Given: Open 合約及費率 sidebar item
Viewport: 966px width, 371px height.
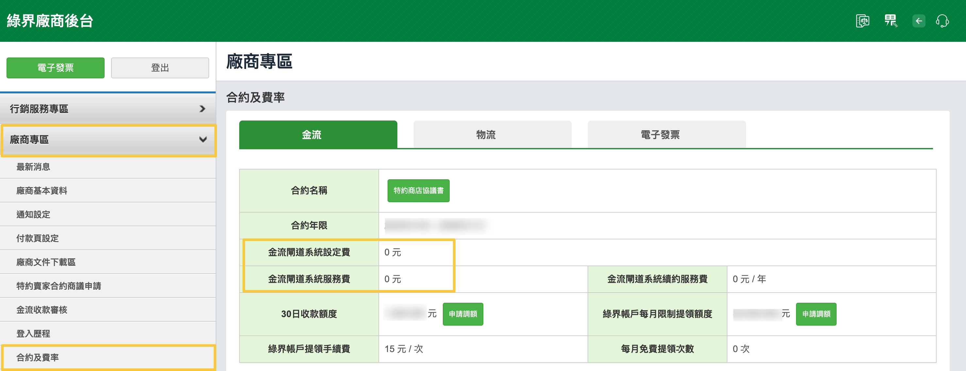Looking at the screenshot, I should click(38, 357).
